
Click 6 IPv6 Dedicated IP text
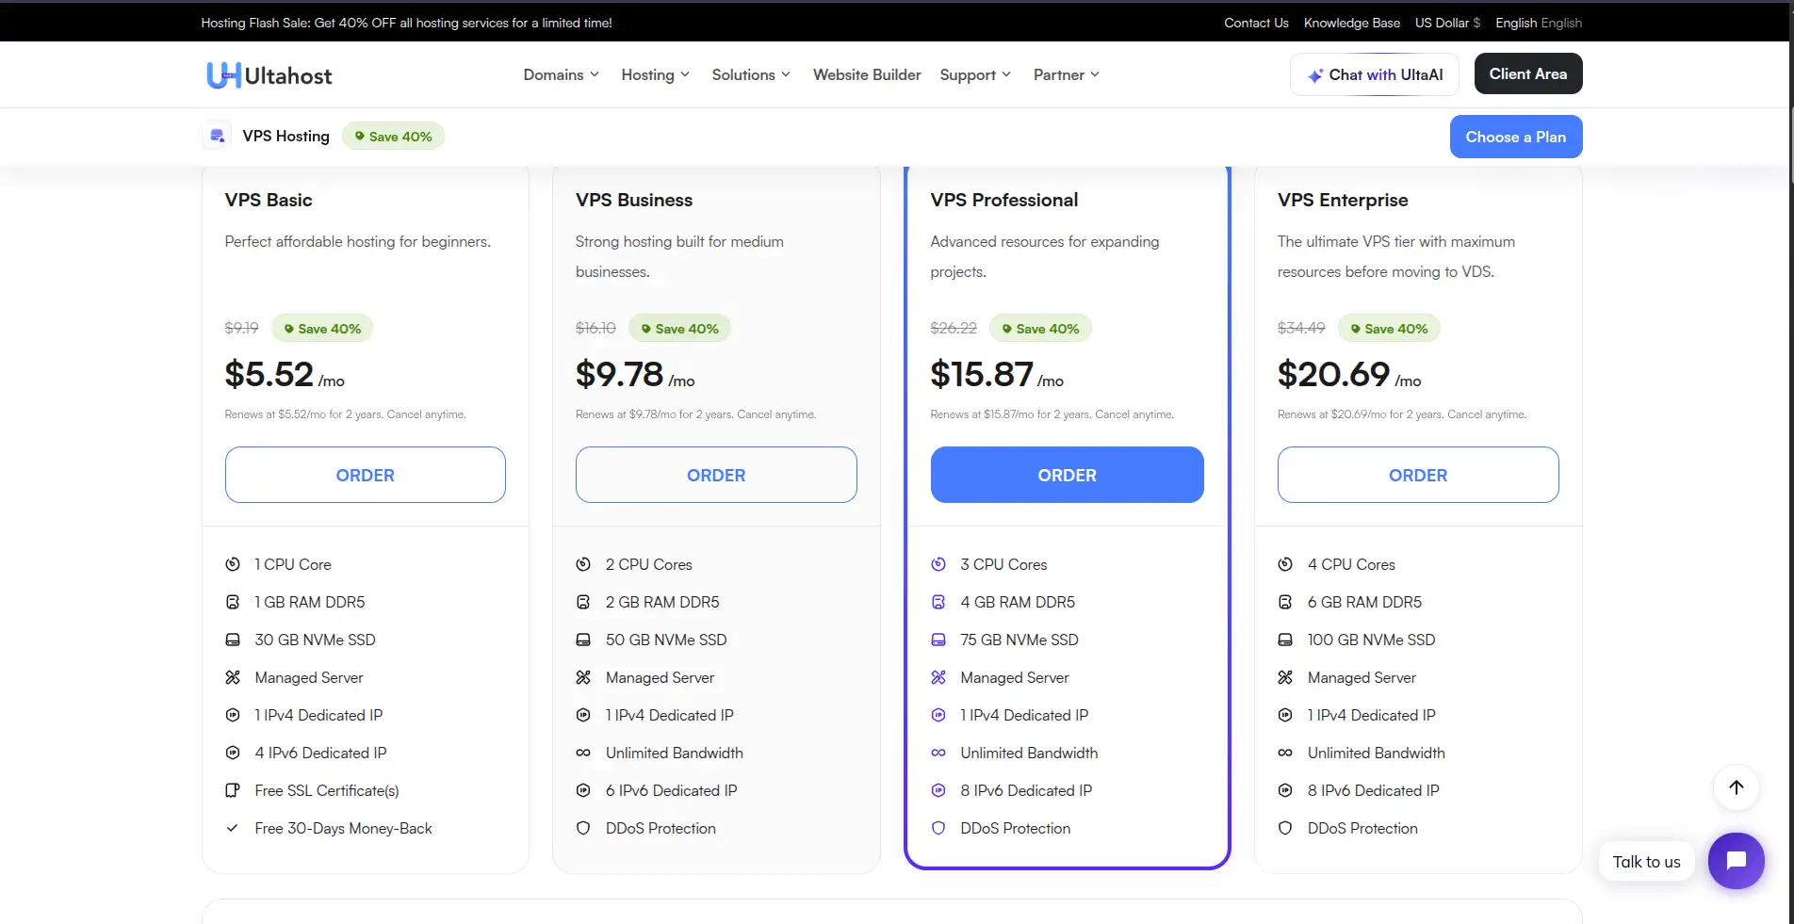672,790
